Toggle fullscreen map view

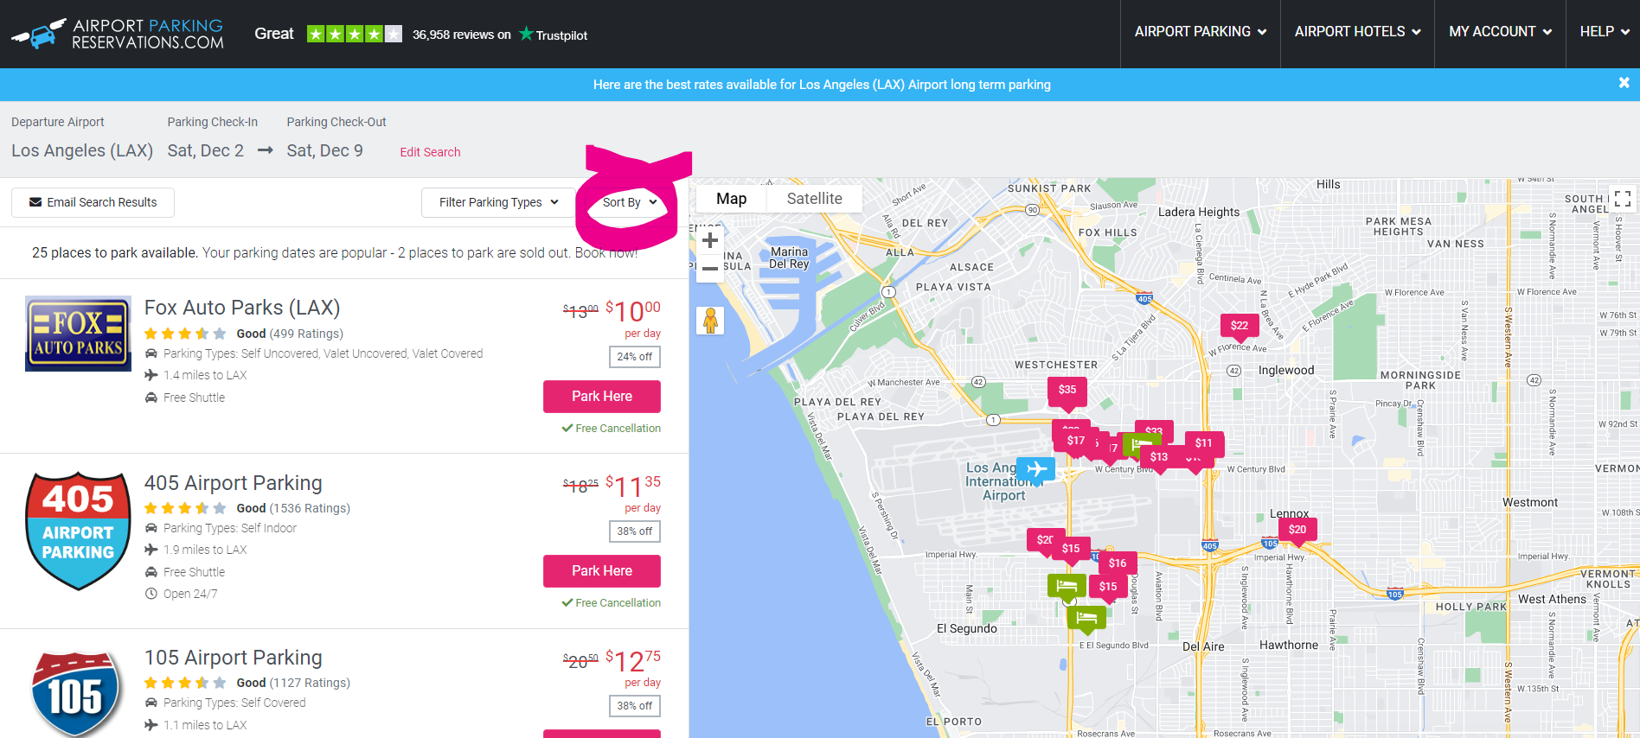1623,200
